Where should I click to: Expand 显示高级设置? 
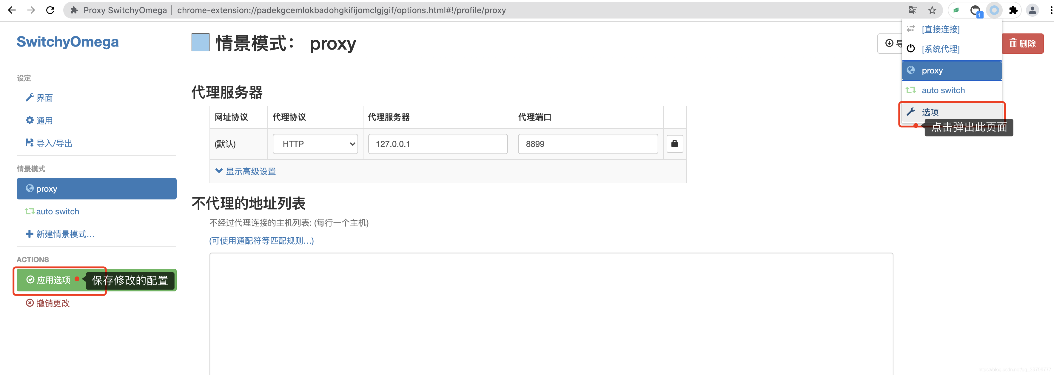(246, 172)
